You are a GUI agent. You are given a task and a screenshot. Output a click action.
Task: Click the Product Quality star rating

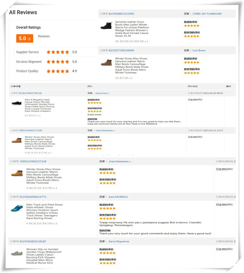58,71
